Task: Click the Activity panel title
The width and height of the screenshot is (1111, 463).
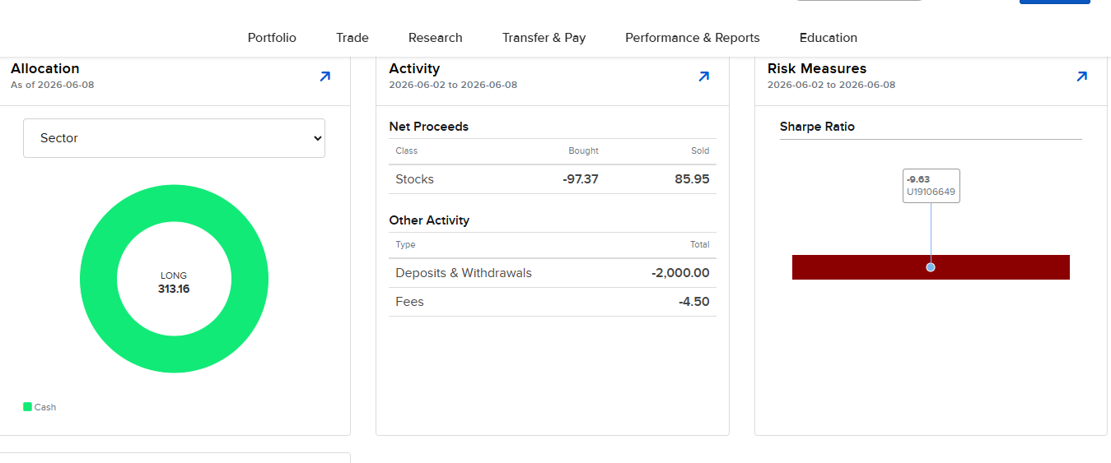Action: [414, 68]
